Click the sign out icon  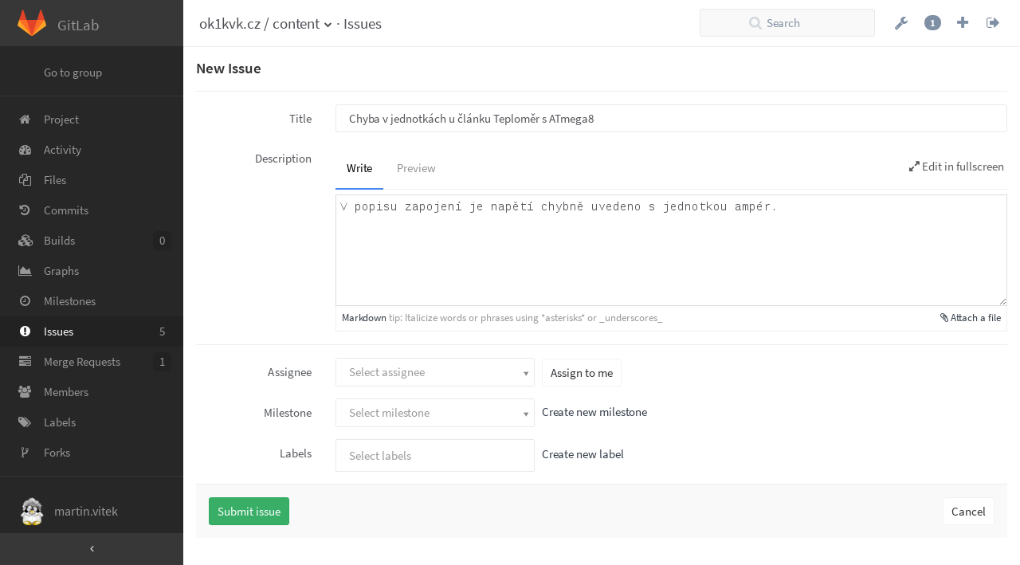993,22
